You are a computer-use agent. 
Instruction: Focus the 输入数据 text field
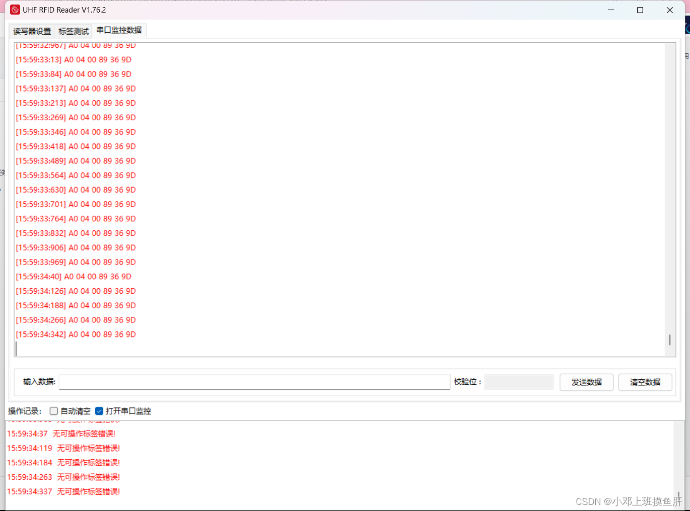tap(254, 382)
